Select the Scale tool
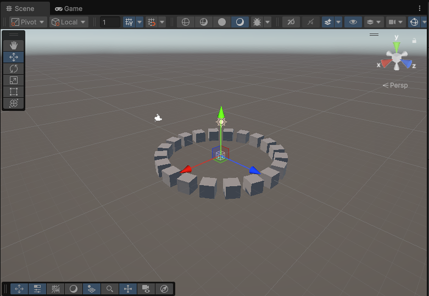The height and width of the screenshot is (296, 429). (14, 80)
